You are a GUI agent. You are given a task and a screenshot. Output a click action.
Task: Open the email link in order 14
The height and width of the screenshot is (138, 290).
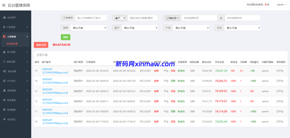pos(55,83)
